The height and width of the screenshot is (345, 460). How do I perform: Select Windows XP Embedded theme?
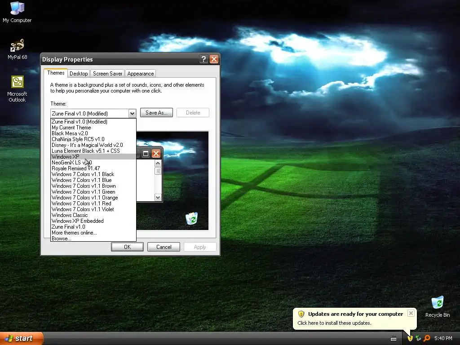click(x=93, y=221)
